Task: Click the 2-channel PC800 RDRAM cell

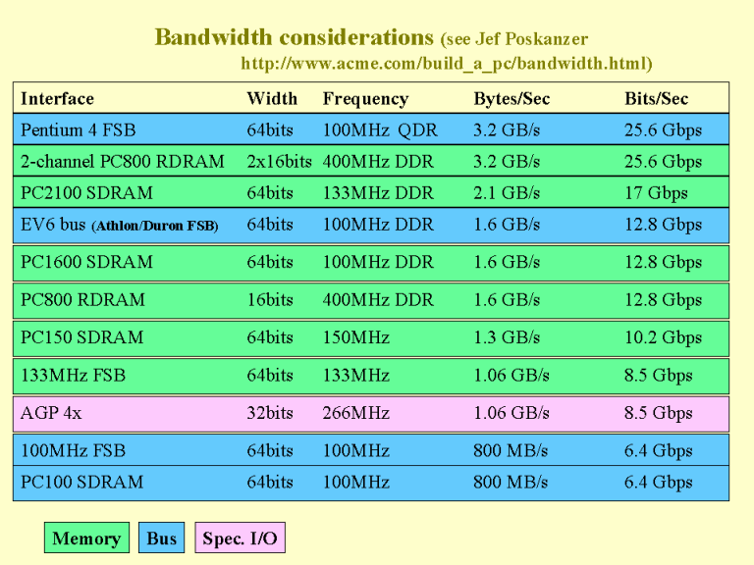Action: pyautogui.click(x=123, y=162)
